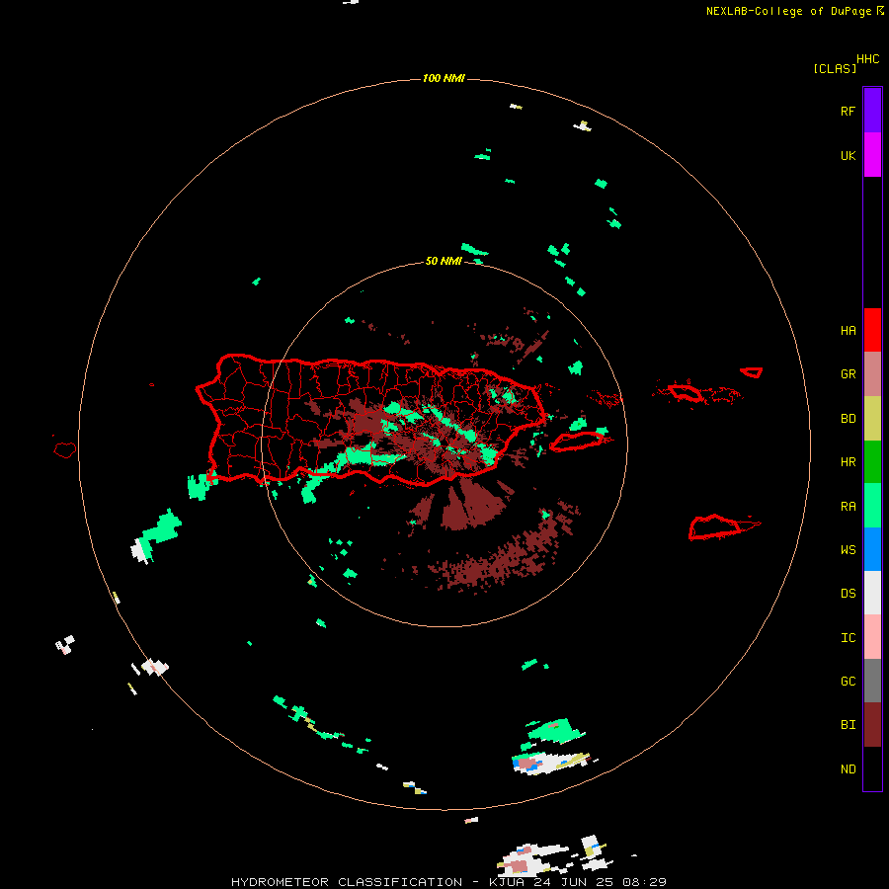Click the RF purple legend swatch
Screen dimensions: 889x889
pos(872,111)
